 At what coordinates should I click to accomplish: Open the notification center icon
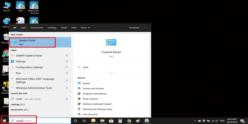coord(243,121)
